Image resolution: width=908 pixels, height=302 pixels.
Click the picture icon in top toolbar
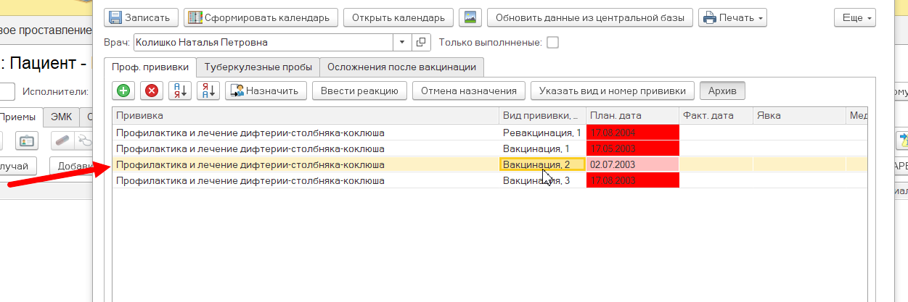tap(470, 17)
